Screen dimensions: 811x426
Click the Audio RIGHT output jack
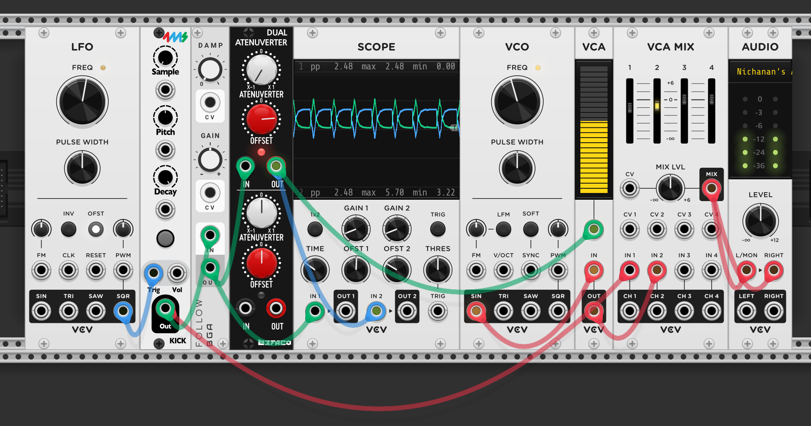click(x=774, y=311)
